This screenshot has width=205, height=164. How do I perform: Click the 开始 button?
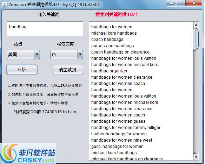(x=22, y=70)
